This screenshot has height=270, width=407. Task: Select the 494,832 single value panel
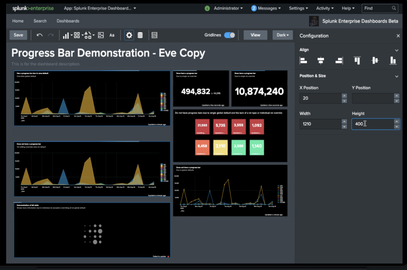201,88
